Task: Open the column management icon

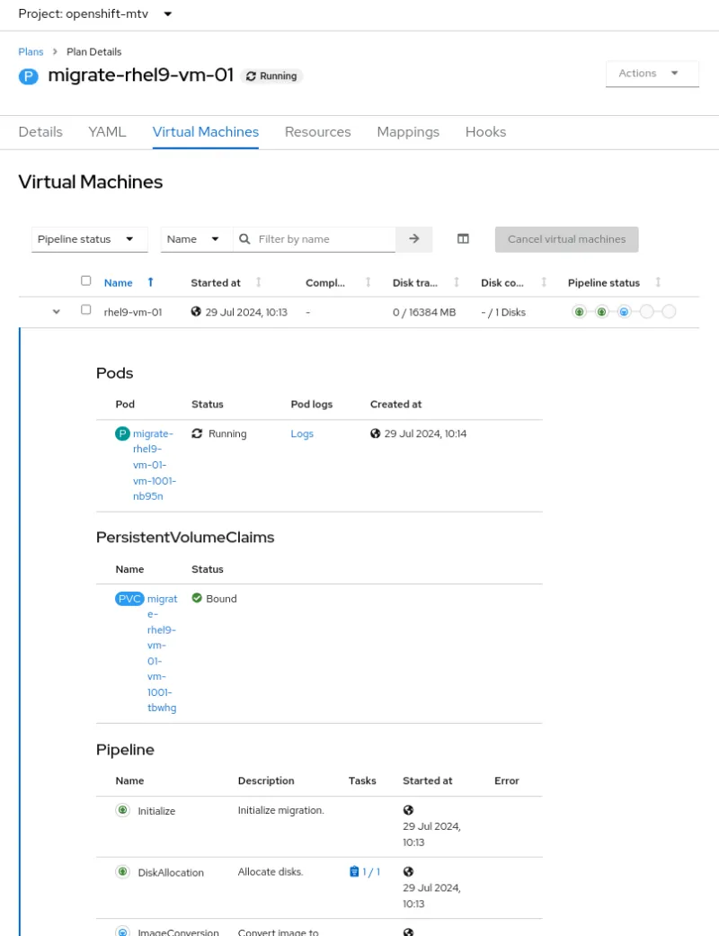Action: [462, 237]
